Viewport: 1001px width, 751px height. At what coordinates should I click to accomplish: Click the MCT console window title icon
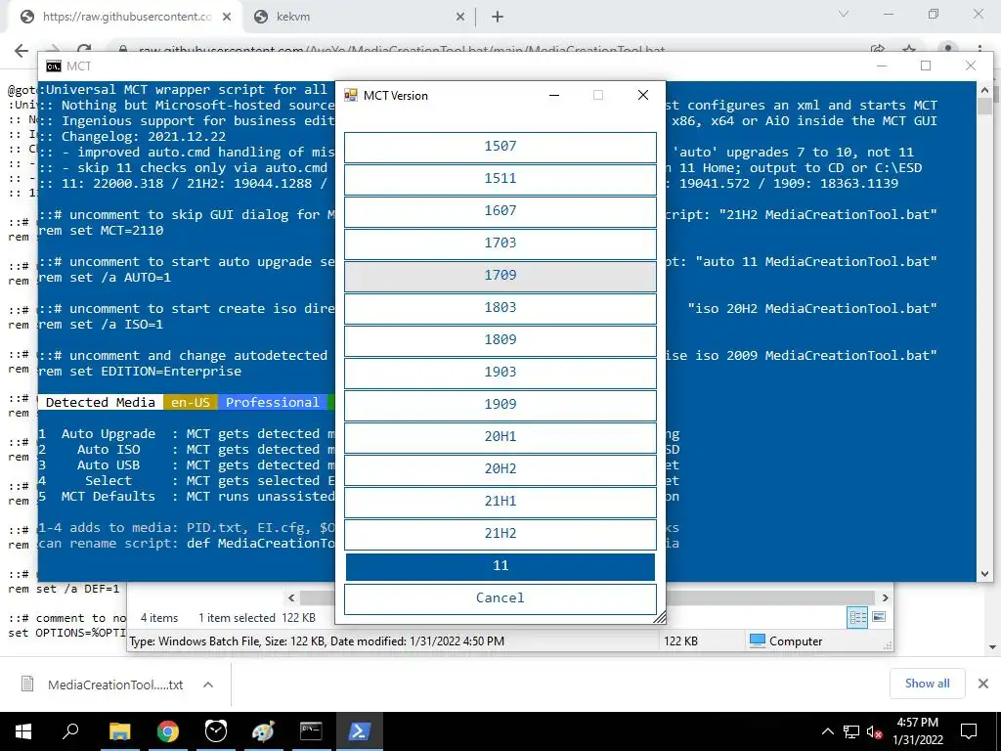(54, 66)
